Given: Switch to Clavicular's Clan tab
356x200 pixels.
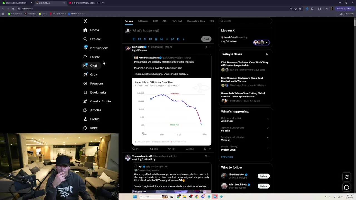Looking at the screenshot, I should (196, 21).
